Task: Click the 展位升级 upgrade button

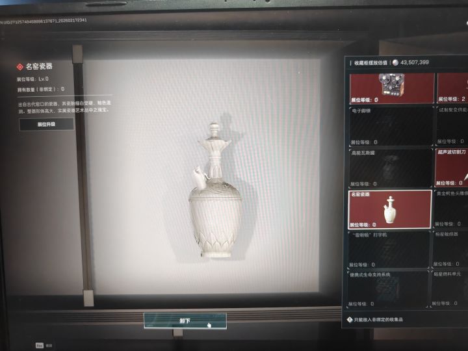Action: click(x=47, y=124)
